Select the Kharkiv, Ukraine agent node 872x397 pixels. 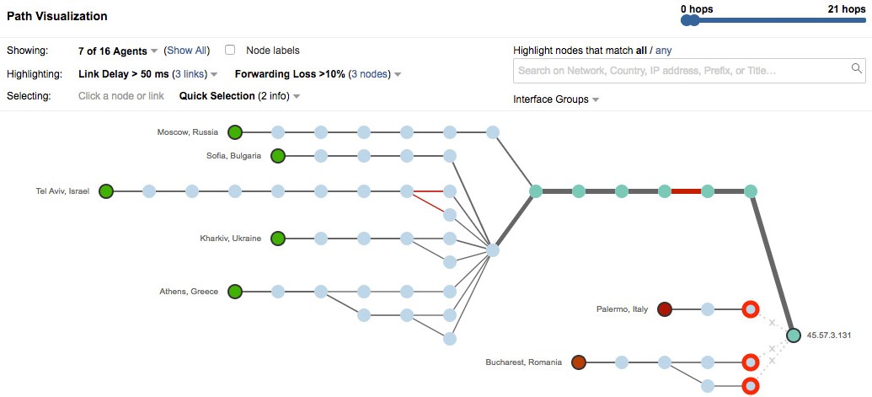pos(278,239)
